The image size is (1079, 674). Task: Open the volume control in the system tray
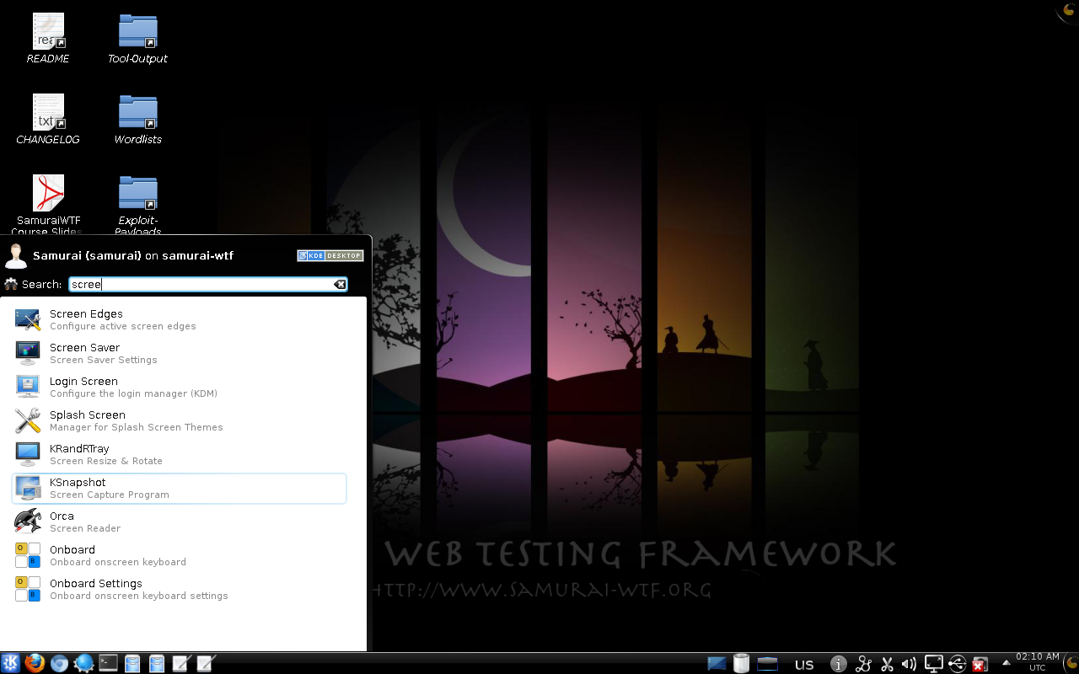click(x=909, y=663)
